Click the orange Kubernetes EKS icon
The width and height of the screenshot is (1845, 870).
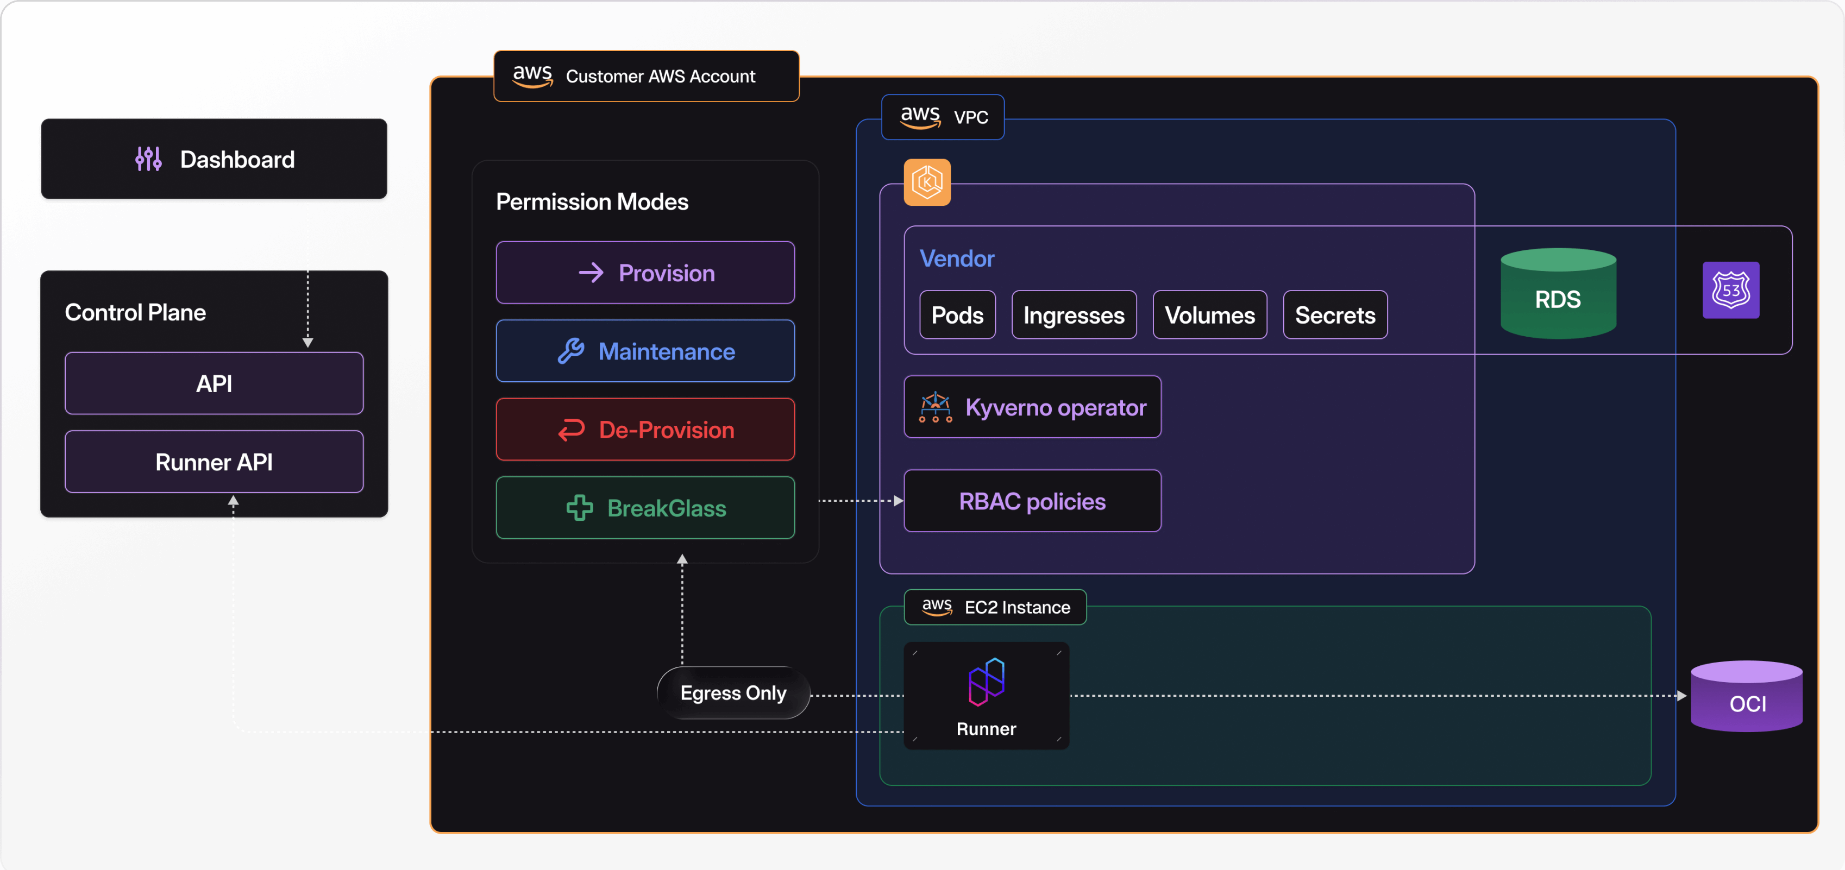click(x=927, y=182)
